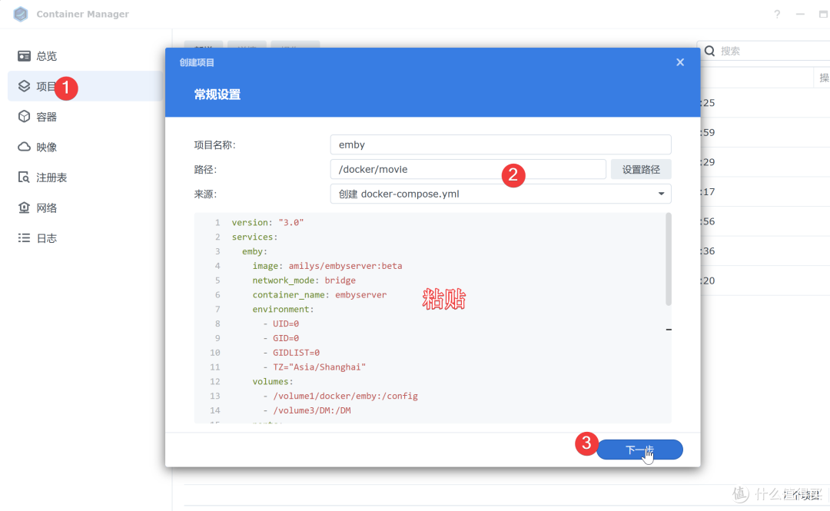This screenshot has height=511, width=830.
Task: Select the 项目 project layers icon
Action: pyautogui.click(x=24, y=86)
